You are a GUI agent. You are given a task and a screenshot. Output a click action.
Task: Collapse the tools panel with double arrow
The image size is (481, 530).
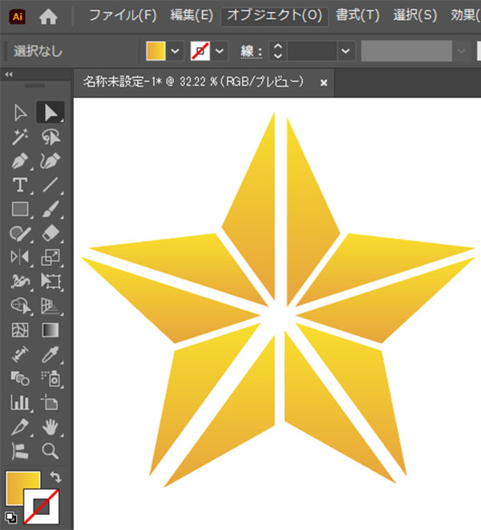[x=9, y=75]
